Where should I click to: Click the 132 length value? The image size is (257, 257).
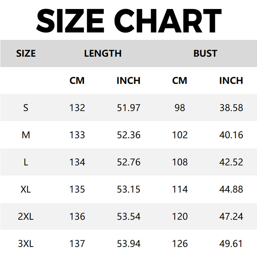[x=77, y=108]
